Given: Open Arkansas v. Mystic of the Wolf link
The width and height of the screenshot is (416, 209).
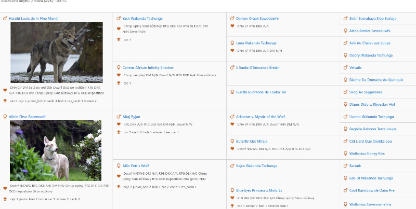Looking at the screenshot, I should [261, 117].
